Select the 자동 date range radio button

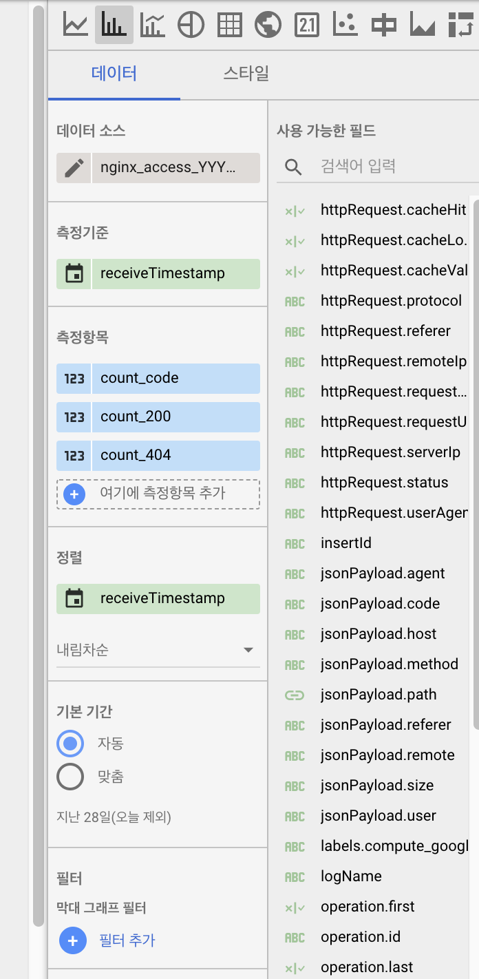coord(70,744)
